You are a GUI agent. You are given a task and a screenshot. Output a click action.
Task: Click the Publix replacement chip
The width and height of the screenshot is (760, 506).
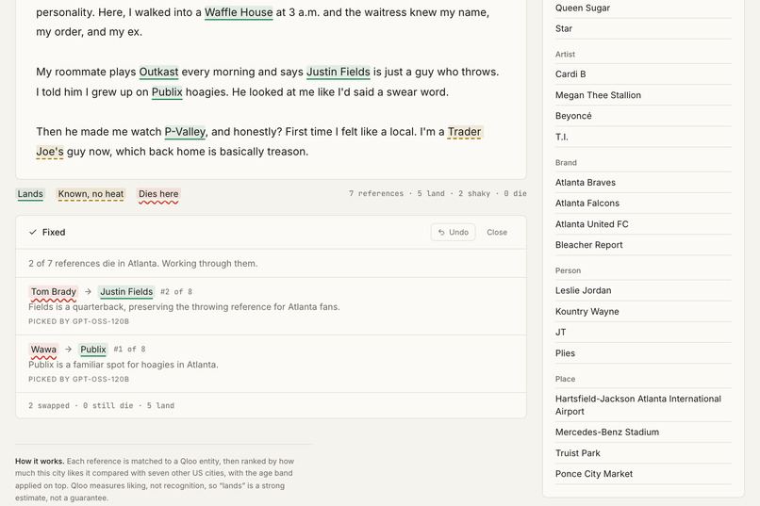pos(93,350)
